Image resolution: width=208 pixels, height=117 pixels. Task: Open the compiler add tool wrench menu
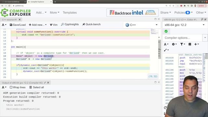(x=166, y=50)
